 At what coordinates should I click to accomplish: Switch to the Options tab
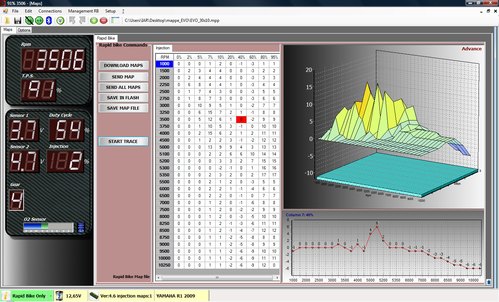24,30
